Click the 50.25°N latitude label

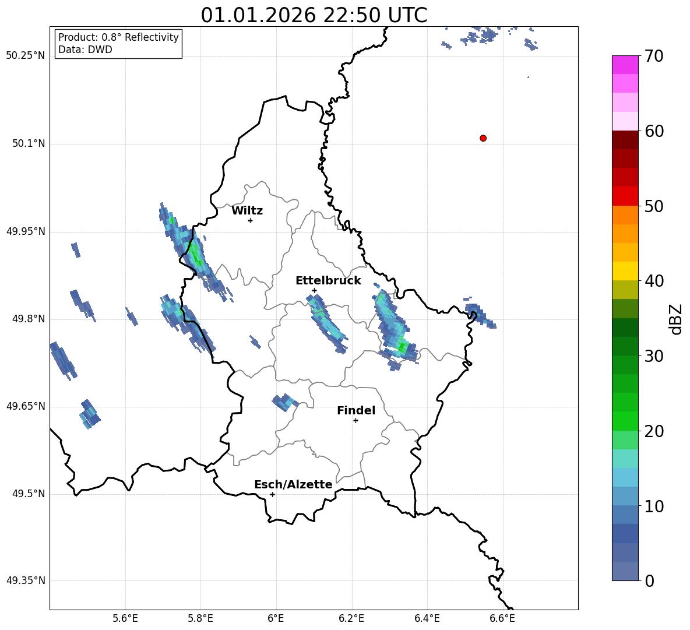(26, 56)
